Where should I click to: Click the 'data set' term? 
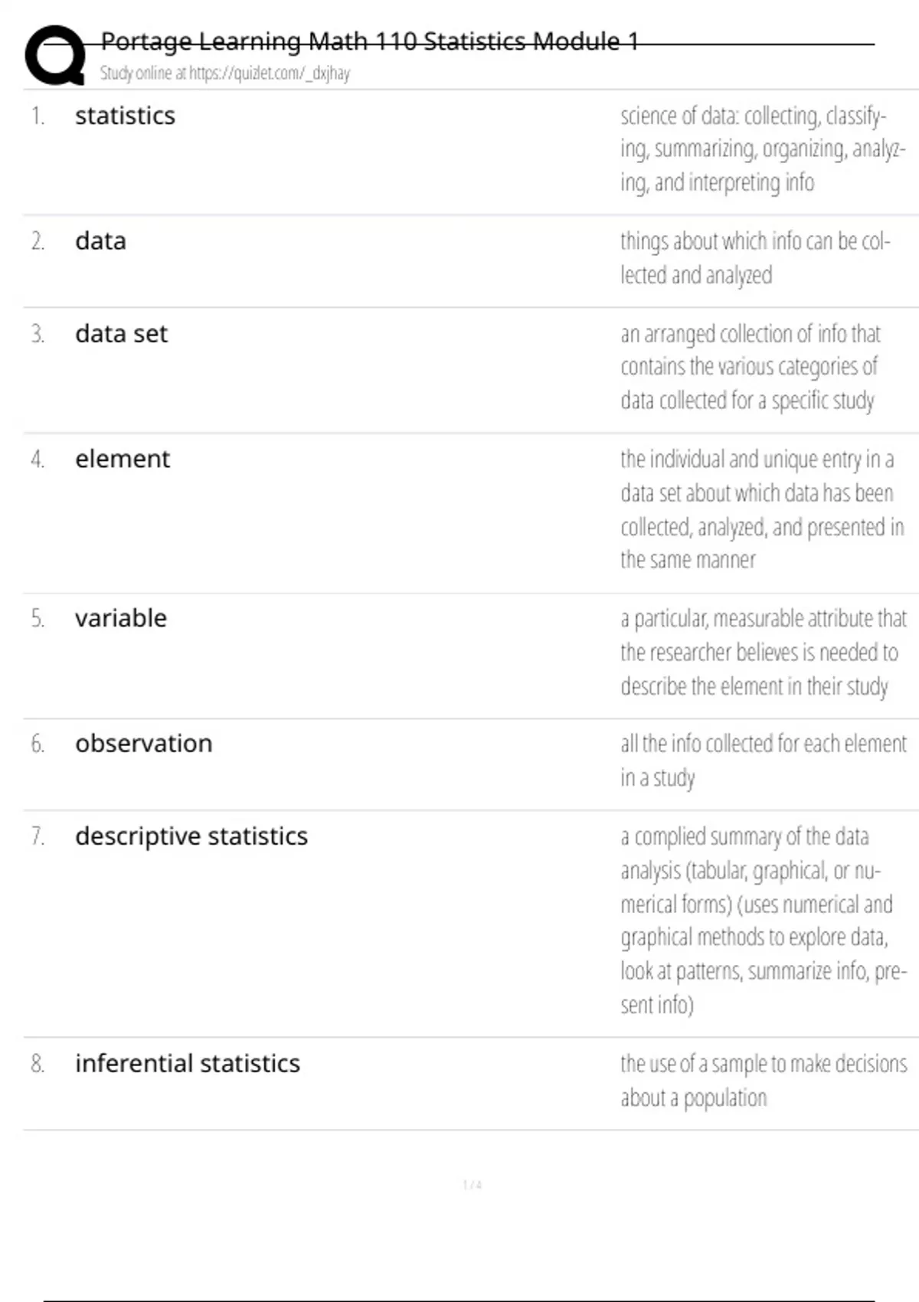(121, 334)
